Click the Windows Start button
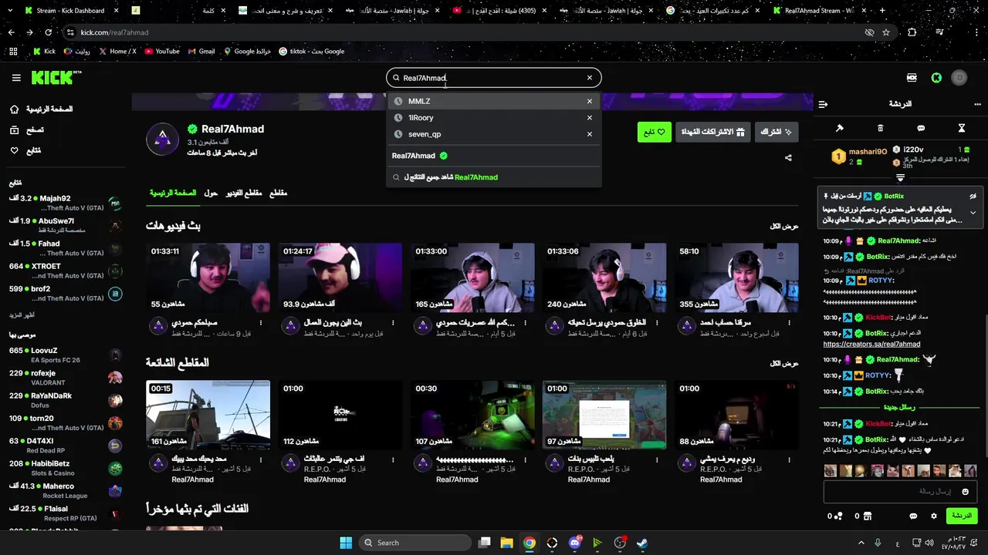988x555 pixels. tap(346, 543)
